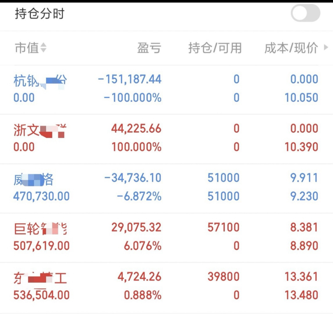Open the 杭钢 stock row name
This screenshot has width=333, height=314.
click(x=40, y=81)
